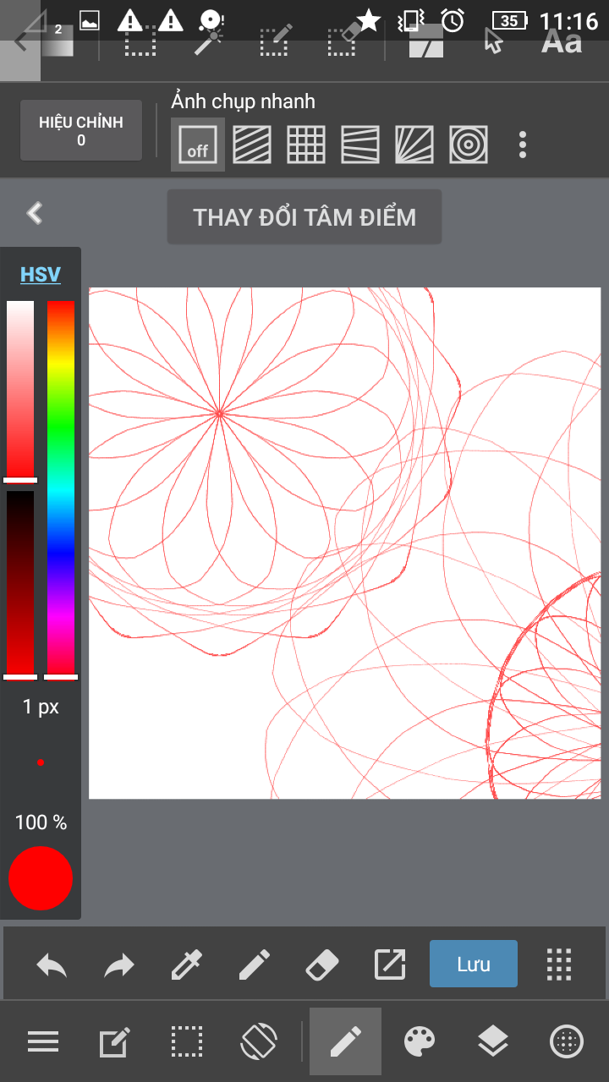Redo the undone stroke
609x1082 pixels.
click(x=119, y=965)
